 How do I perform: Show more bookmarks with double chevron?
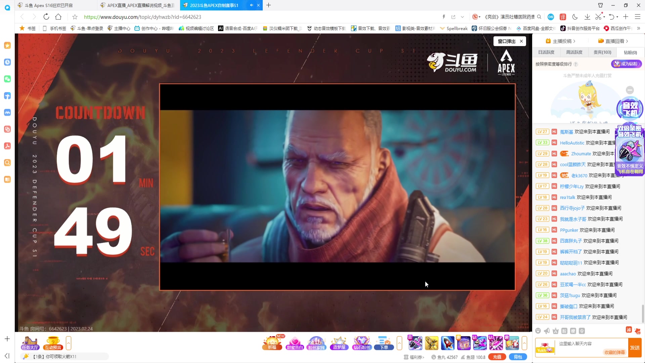click(x=639, y=28)
